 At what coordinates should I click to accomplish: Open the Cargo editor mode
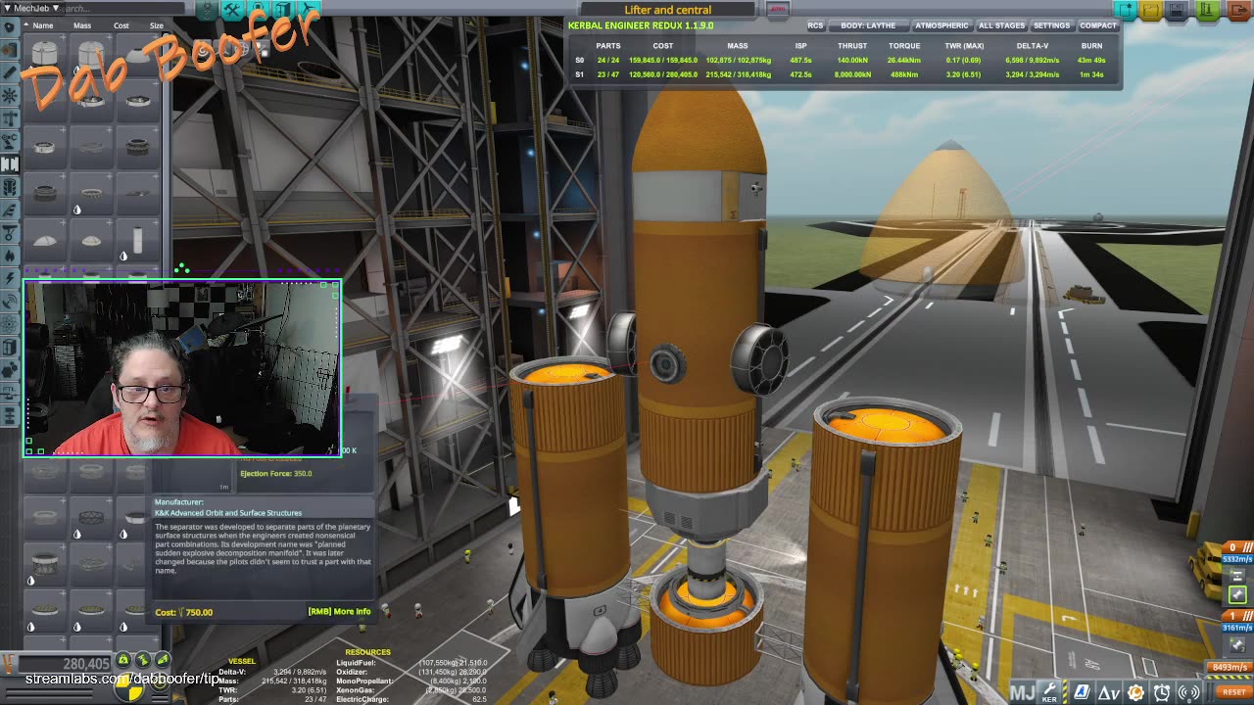[x=283, y=11]
